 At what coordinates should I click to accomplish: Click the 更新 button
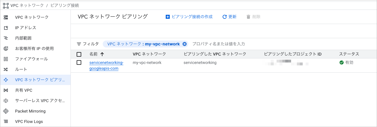tap(229, 17)
